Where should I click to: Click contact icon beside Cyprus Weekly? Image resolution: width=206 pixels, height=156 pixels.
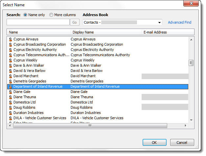click(11, 60)
